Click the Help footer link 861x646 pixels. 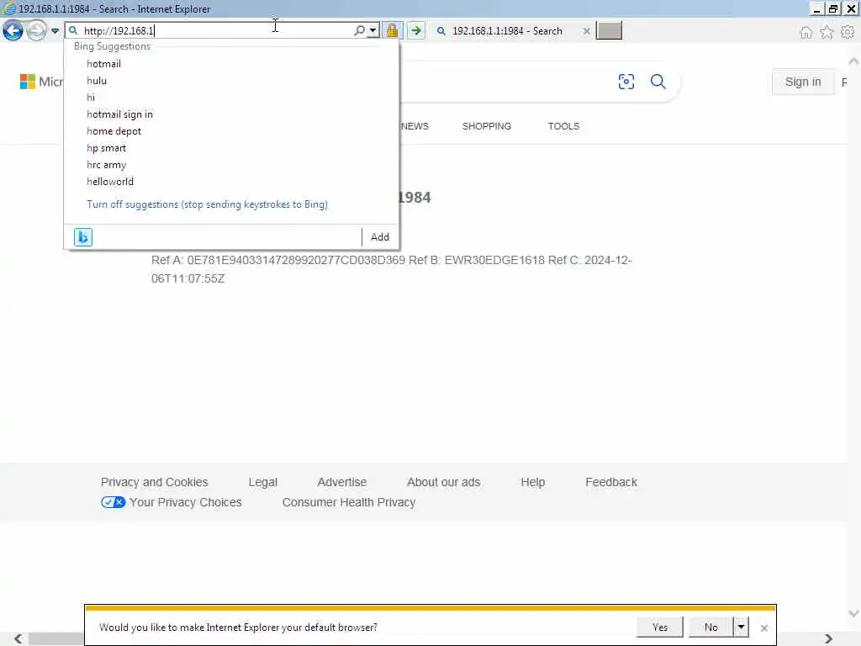click(532, 482)
